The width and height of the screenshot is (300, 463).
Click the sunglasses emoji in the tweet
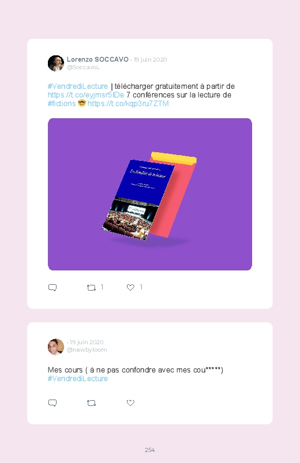coord(81,103)
